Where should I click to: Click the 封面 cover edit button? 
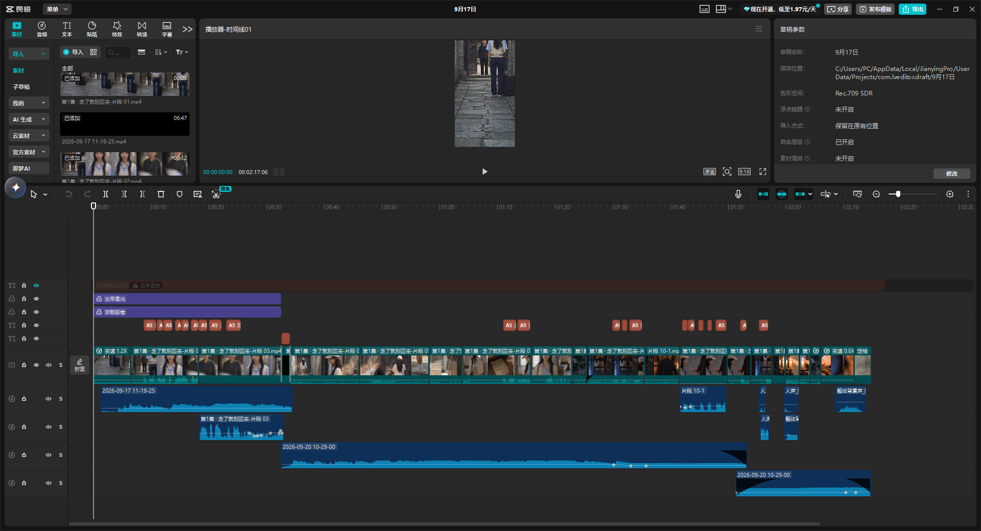(x=80, y=365)
